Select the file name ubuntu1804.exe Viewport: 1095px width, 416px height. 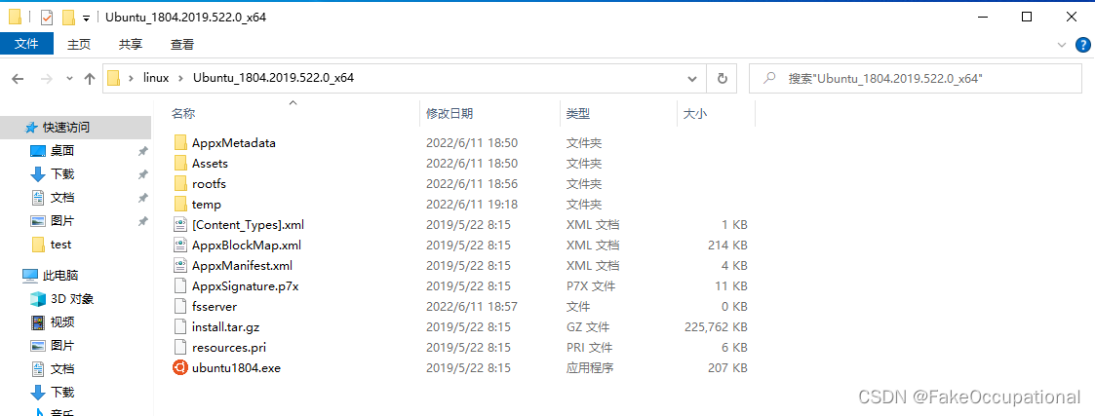236,368
